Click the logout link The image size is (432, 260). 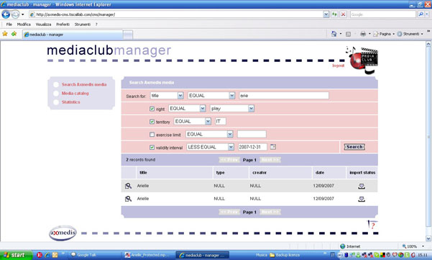point(339,66)
